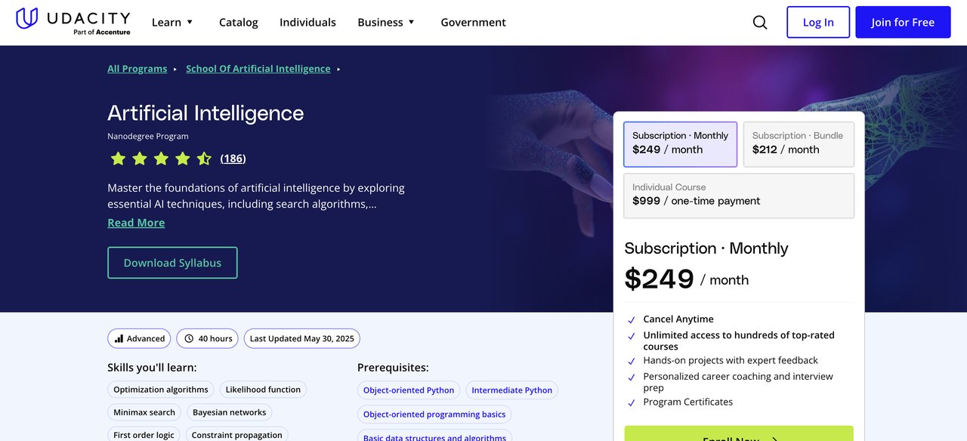Go to the Individuals page
This screenshot has width=967, height=441.
[307, 23]
